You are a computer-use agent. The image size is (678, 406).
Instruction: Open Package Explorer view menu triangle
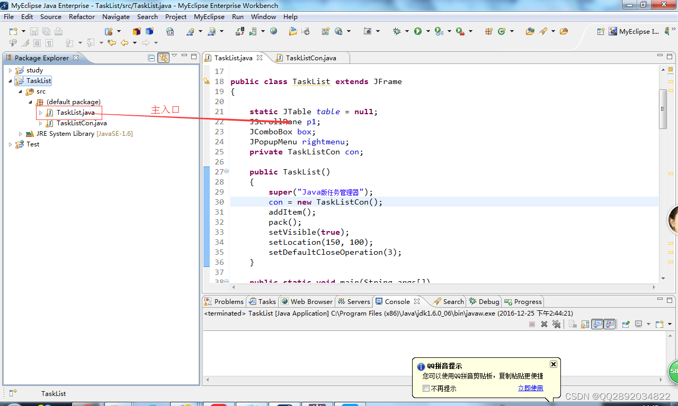pos(174,56)
